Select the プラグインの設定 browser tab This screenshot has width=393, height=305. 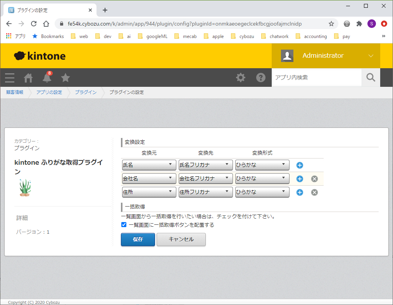tap(50, 10)
